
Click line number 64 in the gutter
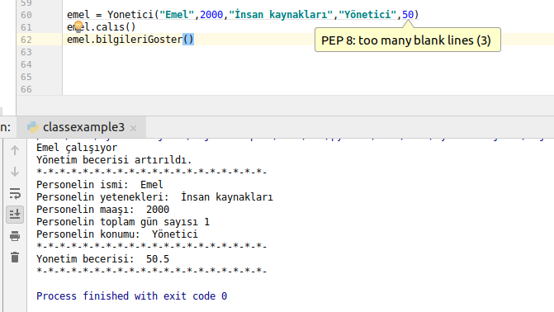tap(26, 64)
